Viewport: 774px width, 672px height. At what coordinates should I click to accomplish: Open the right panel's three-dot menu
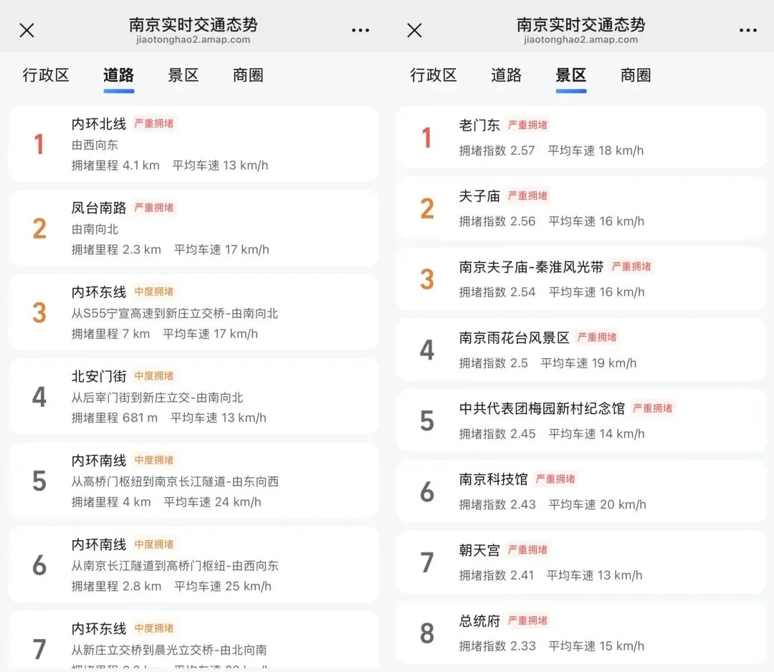pyautogui.click(x=747, y=30)
